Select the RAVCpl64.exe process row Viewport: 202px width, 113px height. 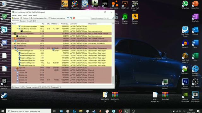pyautogui.click(x=62, y=43)
